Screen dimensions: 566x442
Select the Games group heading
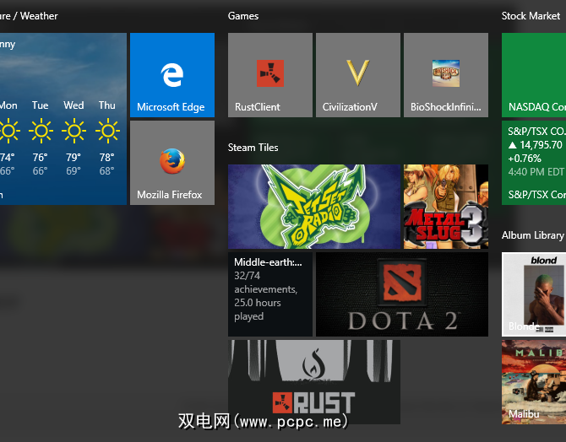[243, 16]
